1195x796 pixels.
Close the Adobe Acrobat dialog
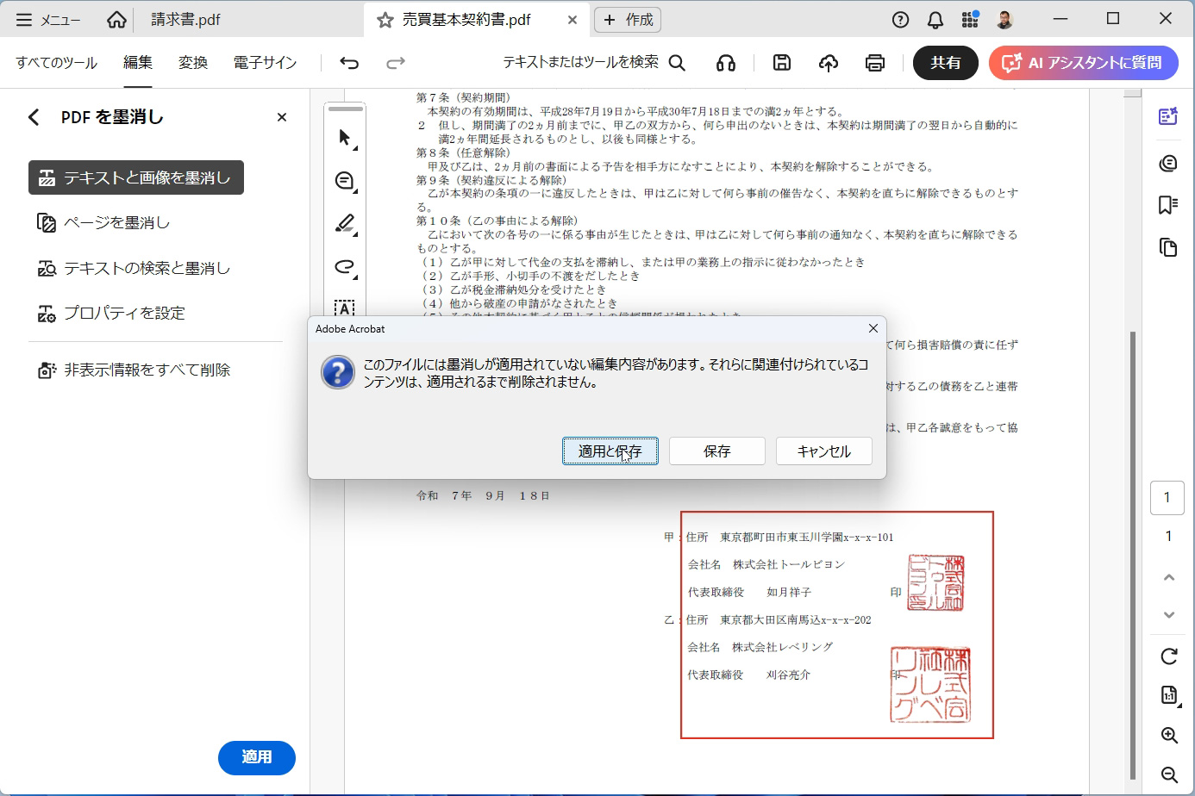[x=873, y=328]
